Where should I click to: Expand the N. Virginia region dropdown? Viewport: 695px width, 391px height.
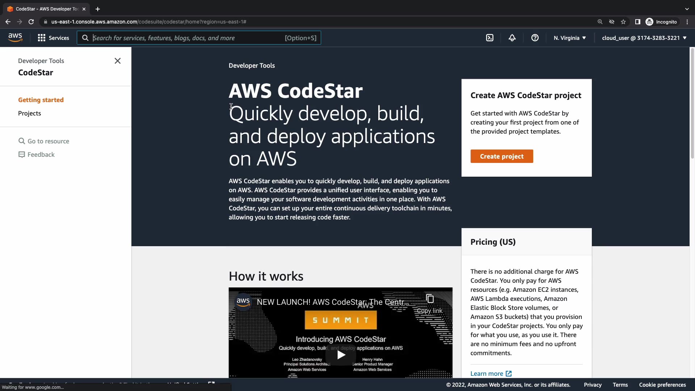[x=569, y=38]
